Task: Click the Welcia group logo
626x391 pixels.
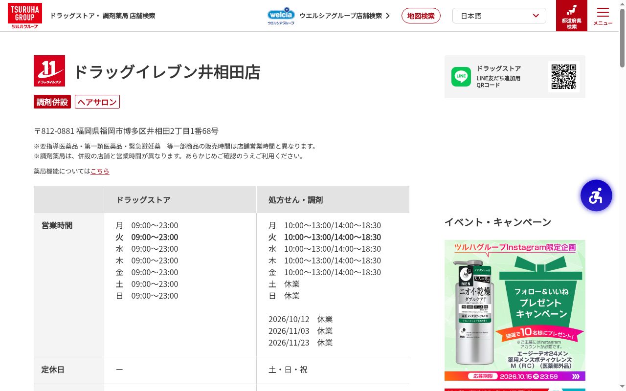Action: [x=281, y=16]
